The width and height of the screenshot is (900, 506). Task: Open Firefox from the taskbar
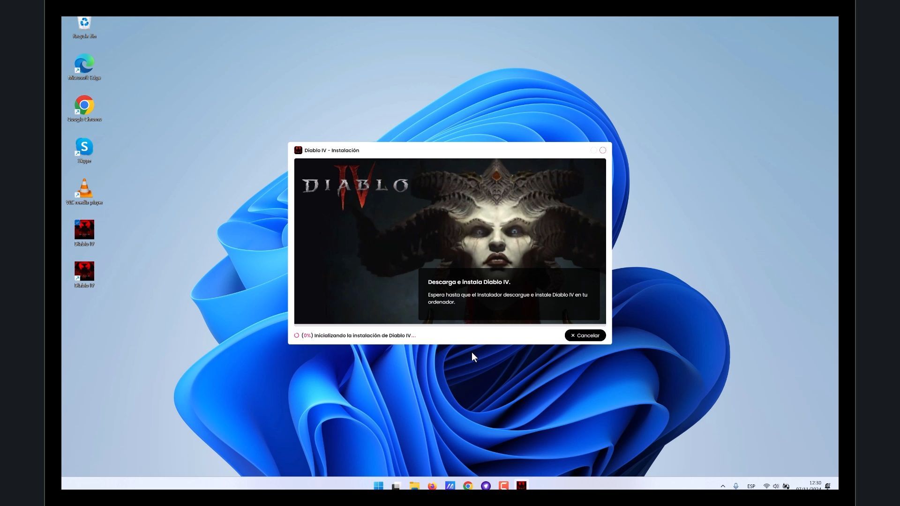point(432,485)
